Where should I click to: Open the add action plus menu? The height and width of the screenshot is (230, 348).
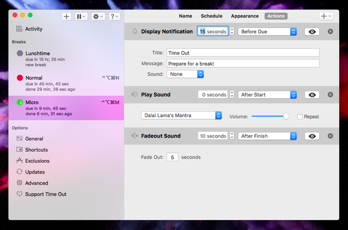click(x=326, y=16)
